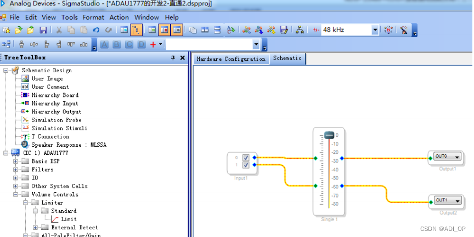The height and width of the screenshot is (237, 474).
Task: Open the Tools menu
Action: [x=70, y=17]
